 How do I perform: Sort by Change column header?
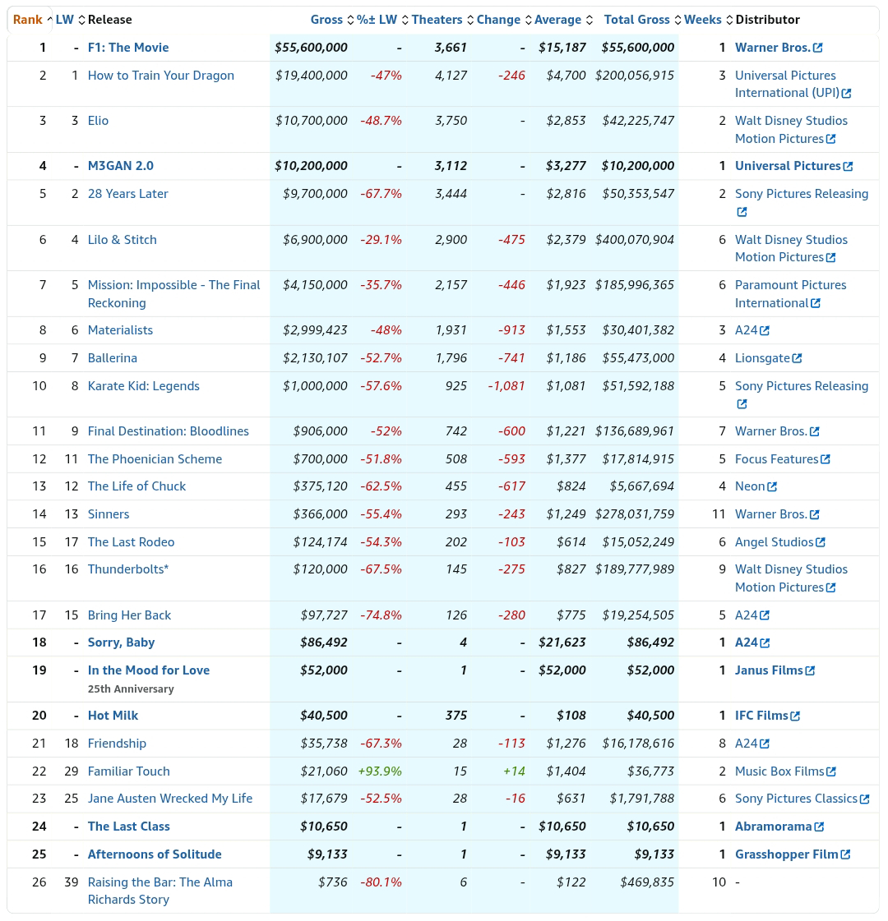click(504, 20)
